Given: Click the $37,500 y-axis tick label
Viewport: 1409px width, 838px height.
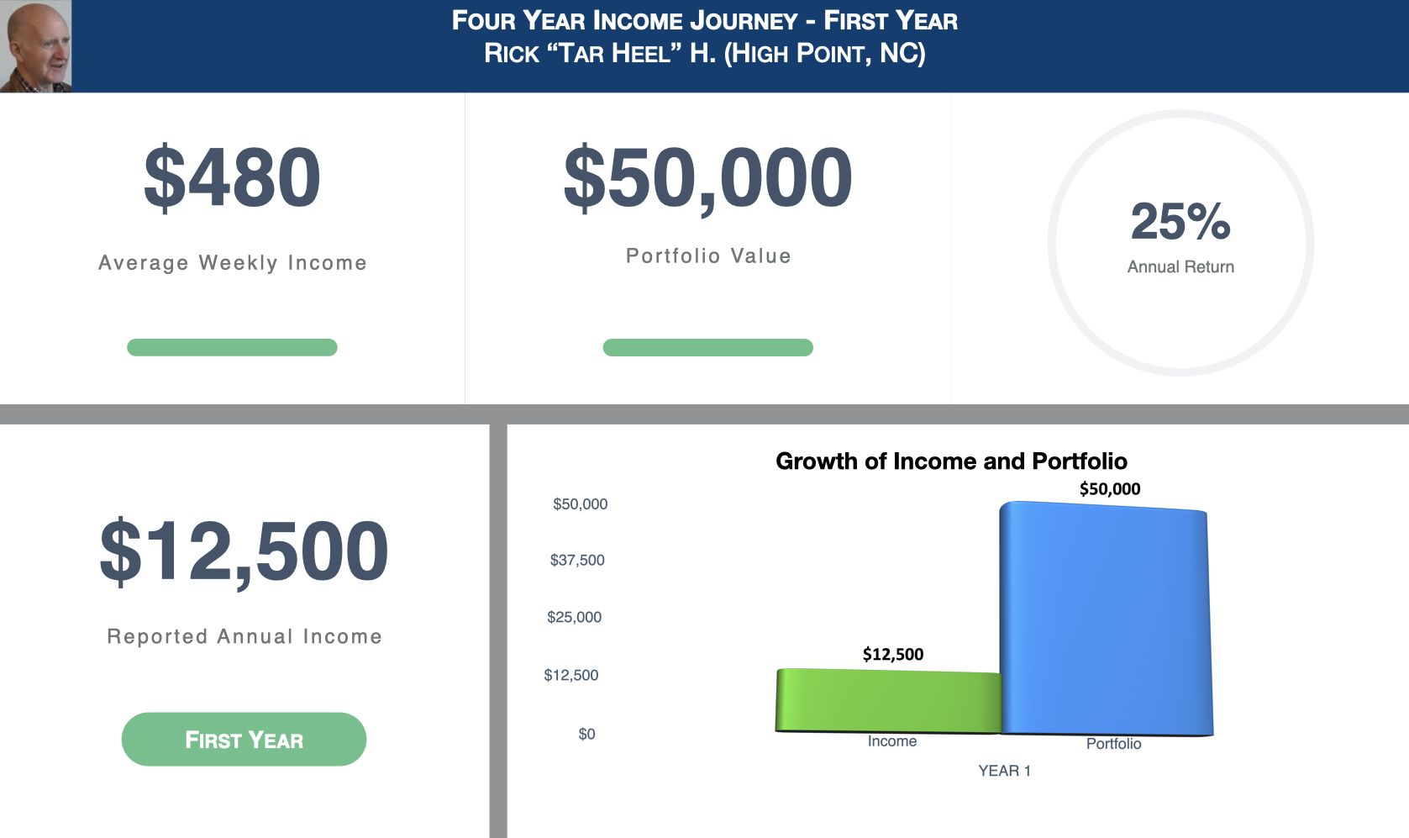Looking at the screenshot, I should click(577, 561).
